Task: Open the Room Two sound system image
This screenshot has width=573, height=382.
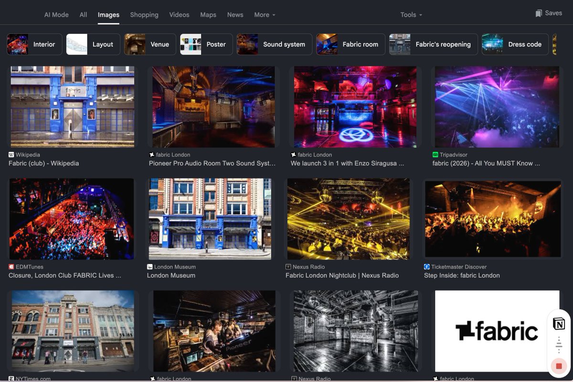Action: [x=213, y=107]
